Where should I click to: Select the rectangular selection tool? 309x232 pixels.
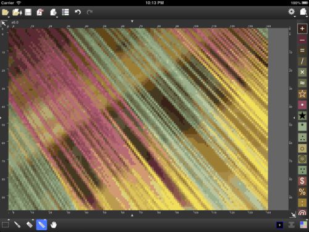[6, 225]
